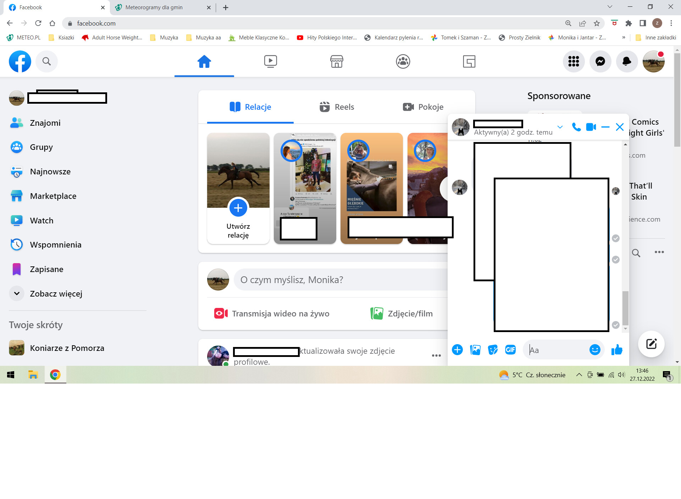Open Koniarze z Pomorza shortcut

pyautogui.click(x=67, y=348)
